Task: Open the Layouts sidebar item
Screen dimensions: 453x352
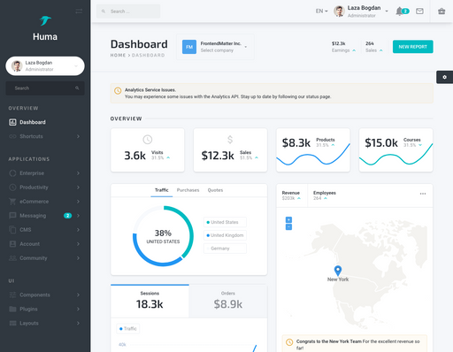Action: 45,323
